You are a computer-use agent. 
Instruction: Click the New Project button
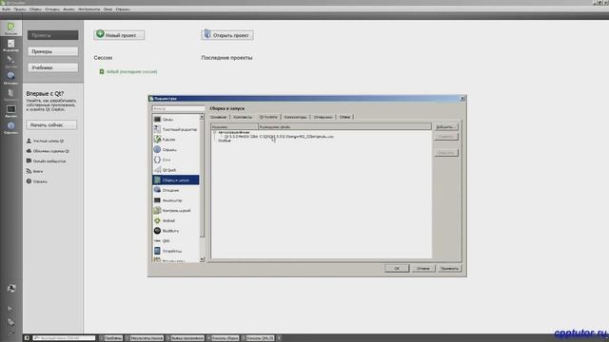pyautogui.click(x=119, y=35)
